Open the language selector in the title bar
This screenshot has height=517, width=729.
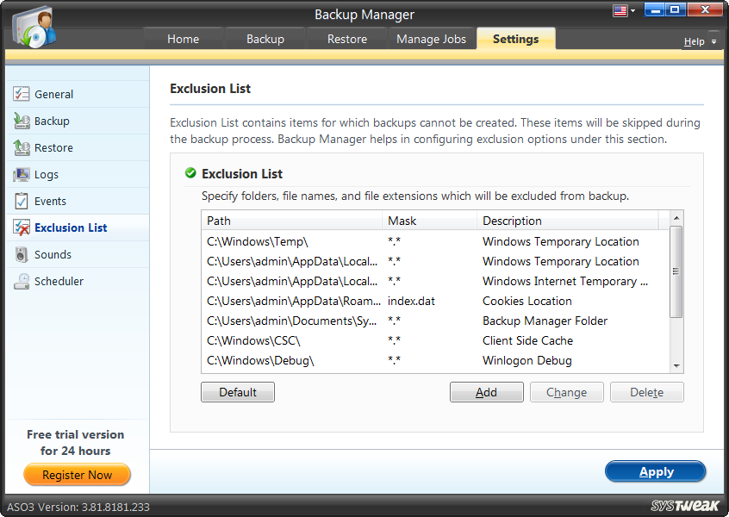click(622, 9)
